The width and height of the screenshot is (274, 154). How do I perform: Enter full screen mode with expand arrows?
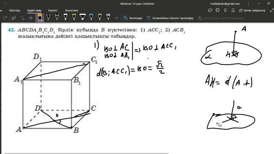coord(271,10)
